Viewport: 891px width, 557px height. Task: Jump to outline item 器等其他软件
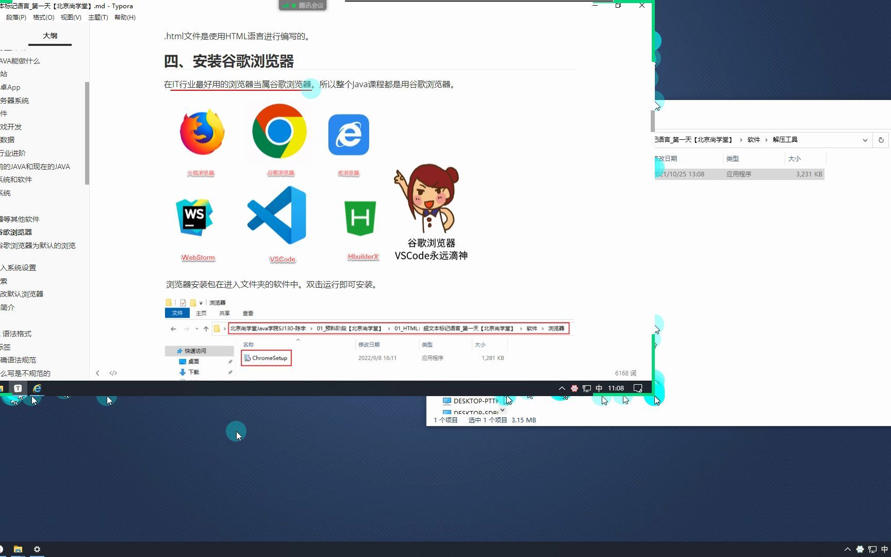(20, 219)
